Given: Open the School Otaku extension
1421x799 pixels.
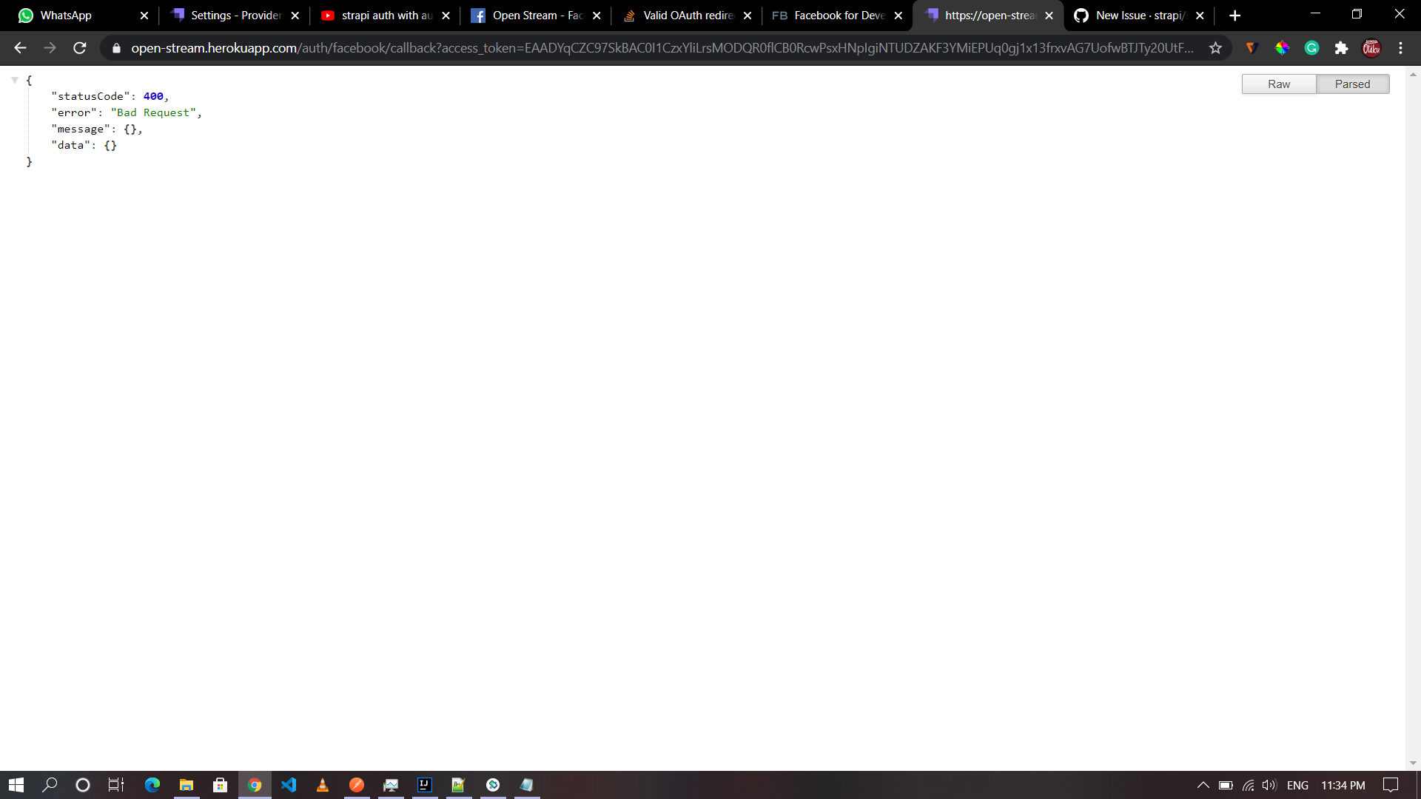Looking at the screenshot, I should (x=1371, y=47).
